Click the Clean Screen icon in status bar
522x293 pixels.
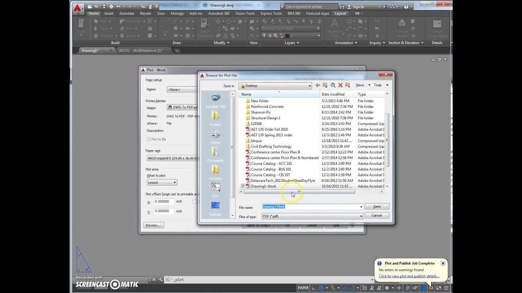pos(439,288)
